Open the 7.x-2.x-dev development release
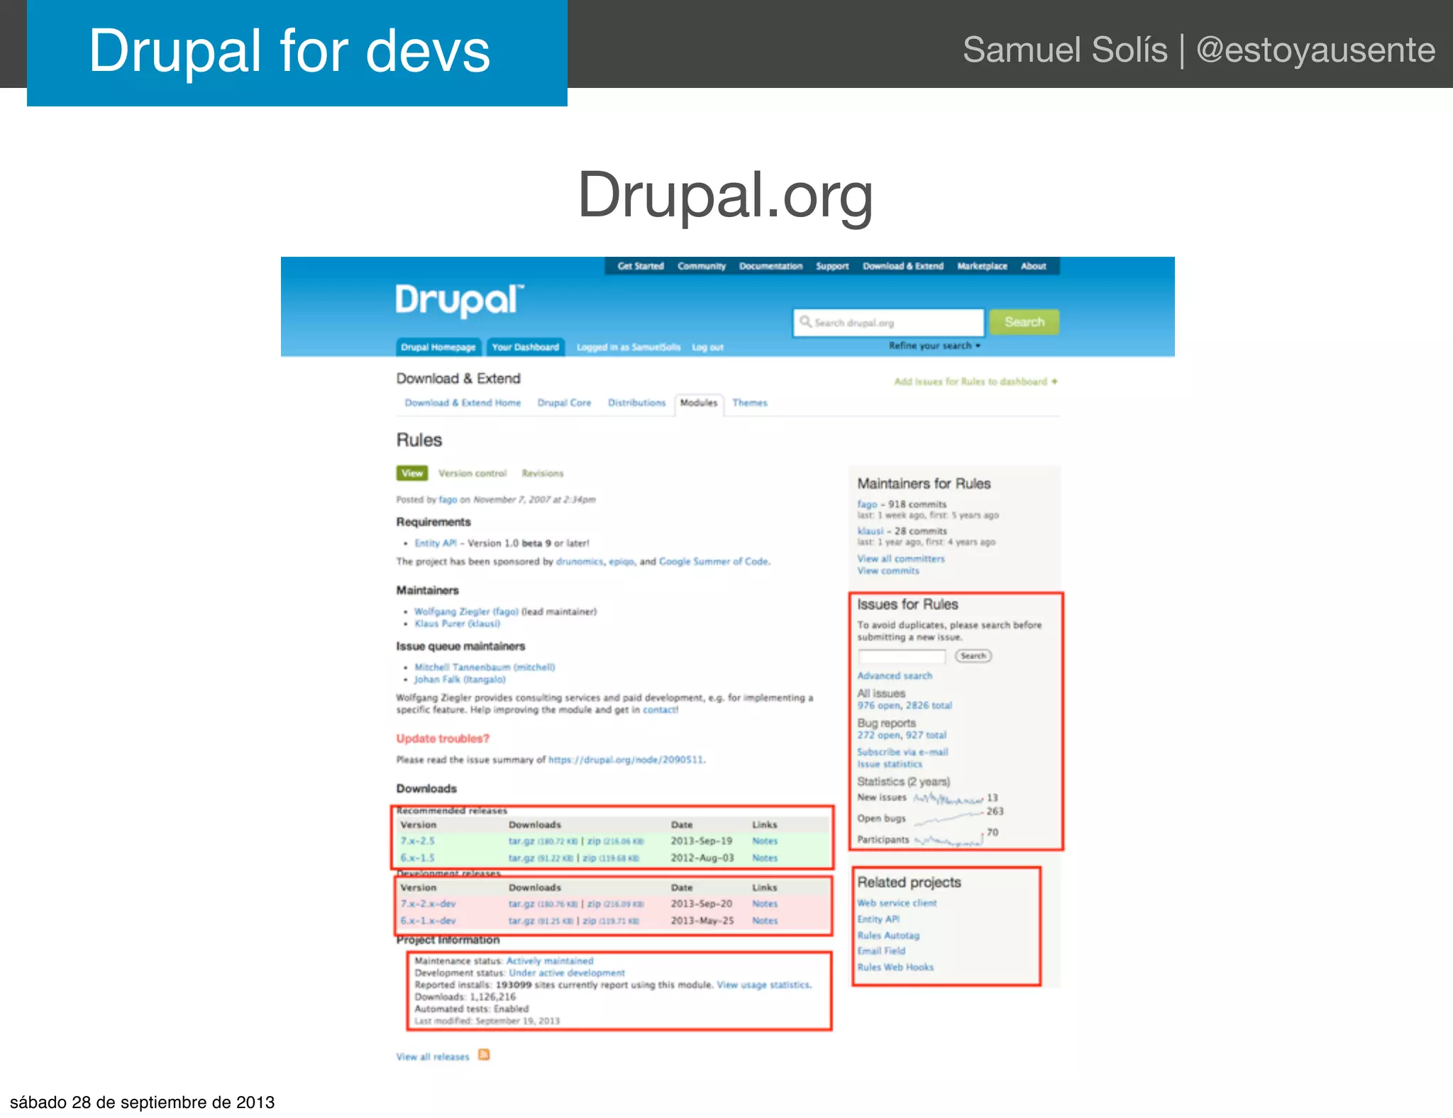 428,904
